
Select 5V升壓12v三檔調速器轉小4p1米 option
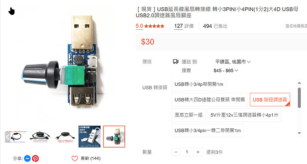tap(244, 115)
